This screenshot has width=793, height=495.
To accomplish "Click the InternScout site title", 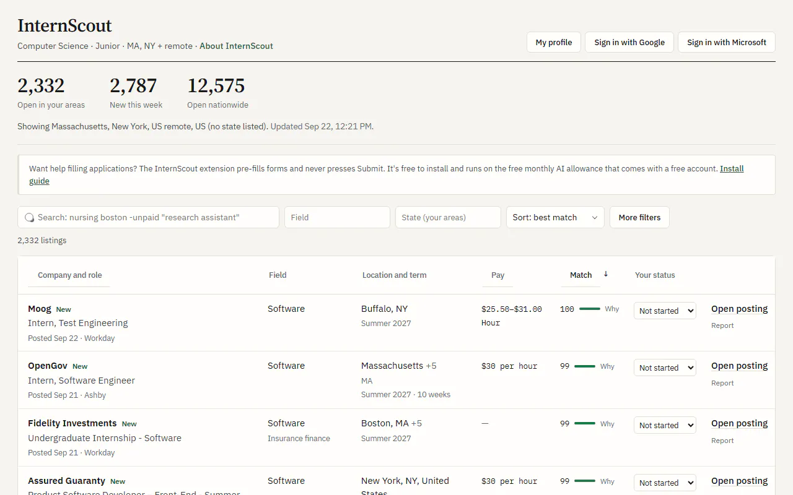I will pyautogui.click(x=64, y=25).
